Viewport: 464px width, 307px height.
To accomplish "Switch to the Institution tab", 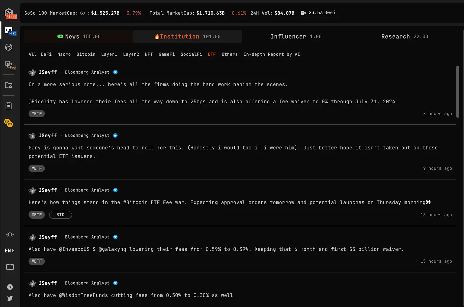I will click(187, 37).
